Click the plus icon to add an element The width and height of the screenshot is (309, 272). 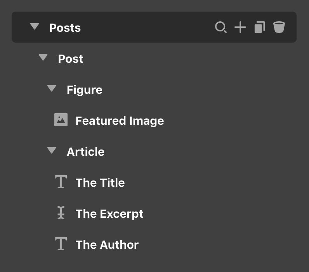240,27
